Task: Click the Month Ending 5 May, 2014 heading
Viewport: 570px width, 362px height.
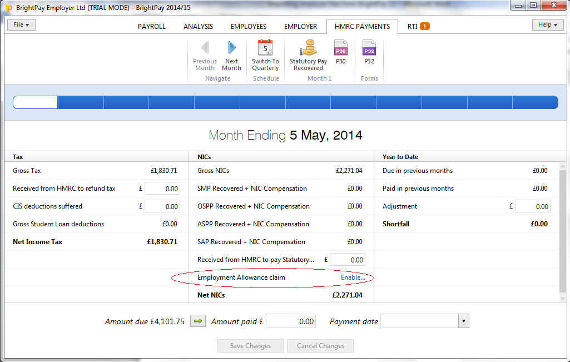Action: click(x=285, y=135)
